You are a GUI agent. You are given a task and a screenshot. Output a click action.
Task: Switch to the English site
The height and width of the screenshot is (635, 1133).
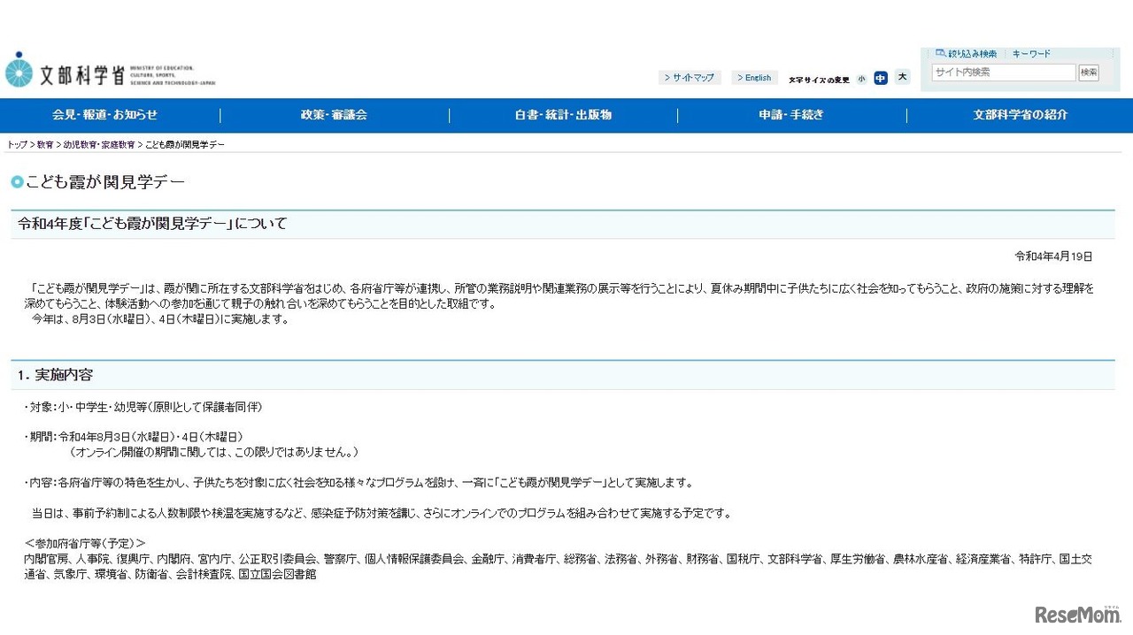(754, 77)
